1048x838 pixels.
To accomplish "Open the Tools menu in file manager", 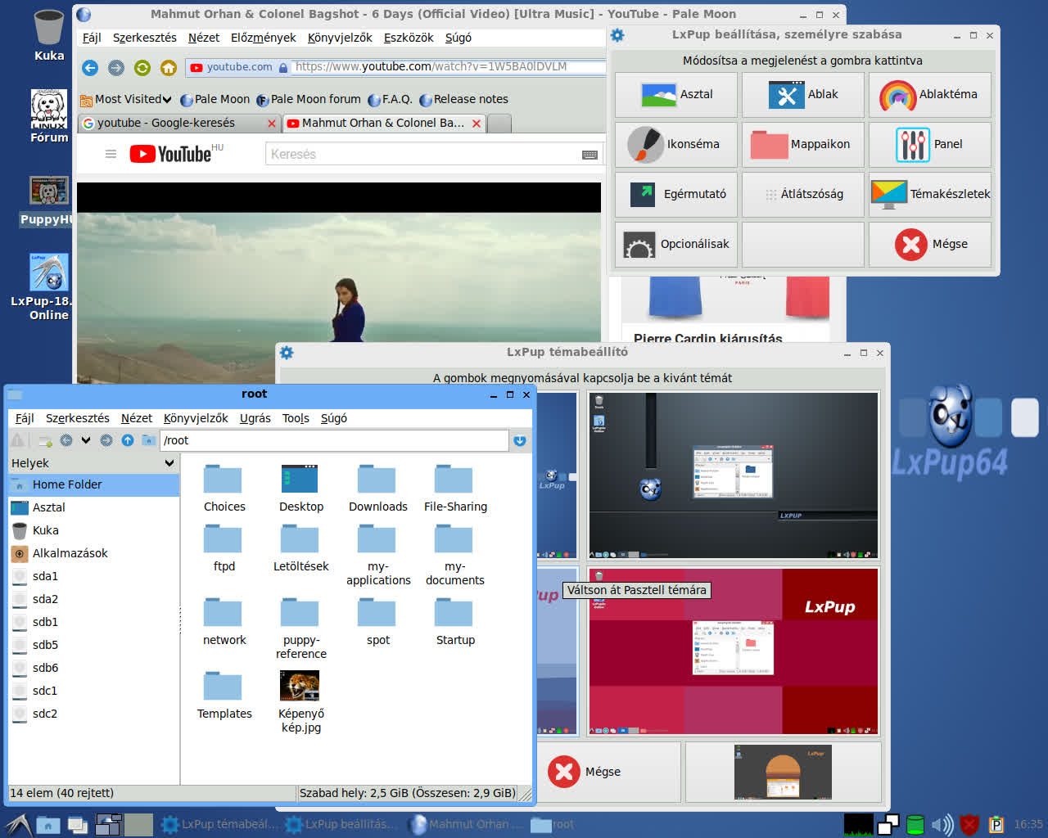I will tap(296, 418).
